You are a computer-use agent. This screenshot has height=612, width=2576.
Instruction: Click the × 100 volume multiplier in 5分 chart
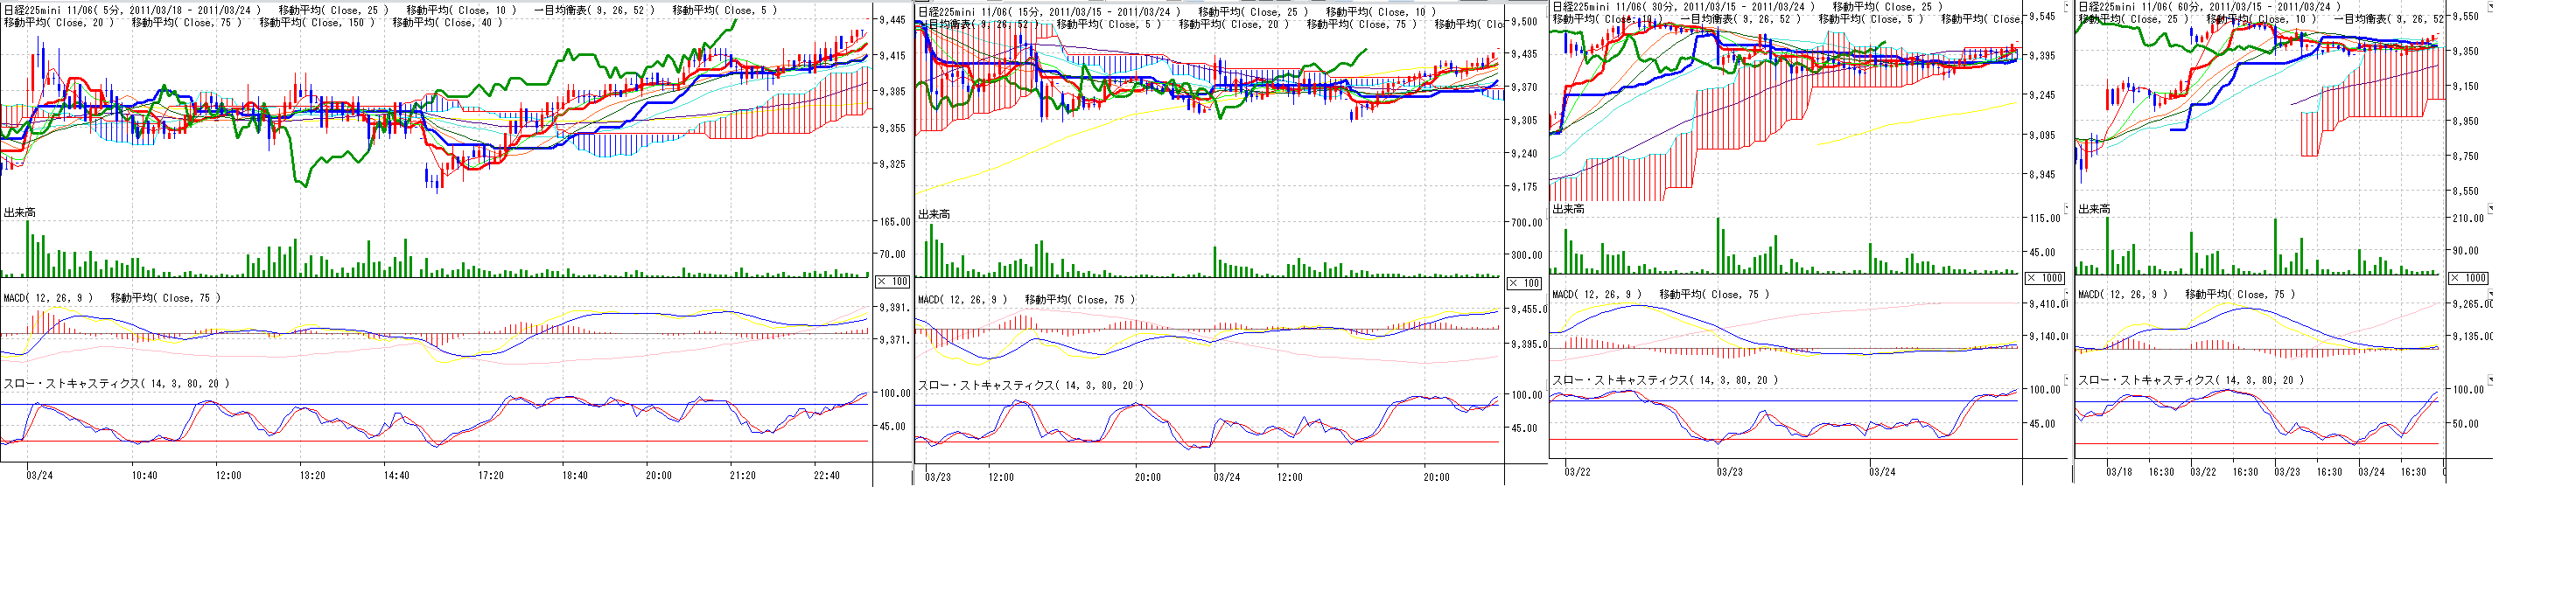pos(892,282)
